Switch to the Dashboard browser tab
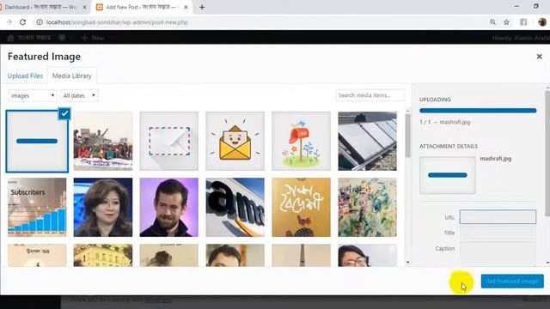 point(40,7)
